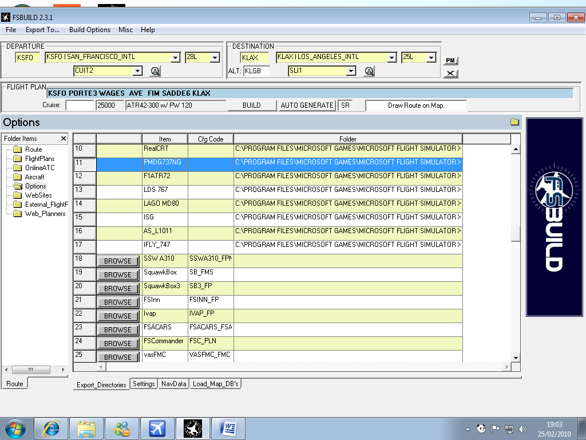The width and height of the screenshot is (586, 440).
Task: Click the Folder Items horizontal scrollbar thumb
Action: click(x=31, y=370)
